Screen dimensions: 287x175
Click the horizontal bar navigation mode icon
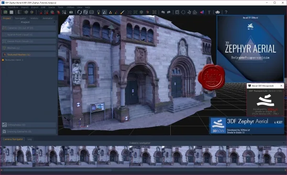coord(91,12)
